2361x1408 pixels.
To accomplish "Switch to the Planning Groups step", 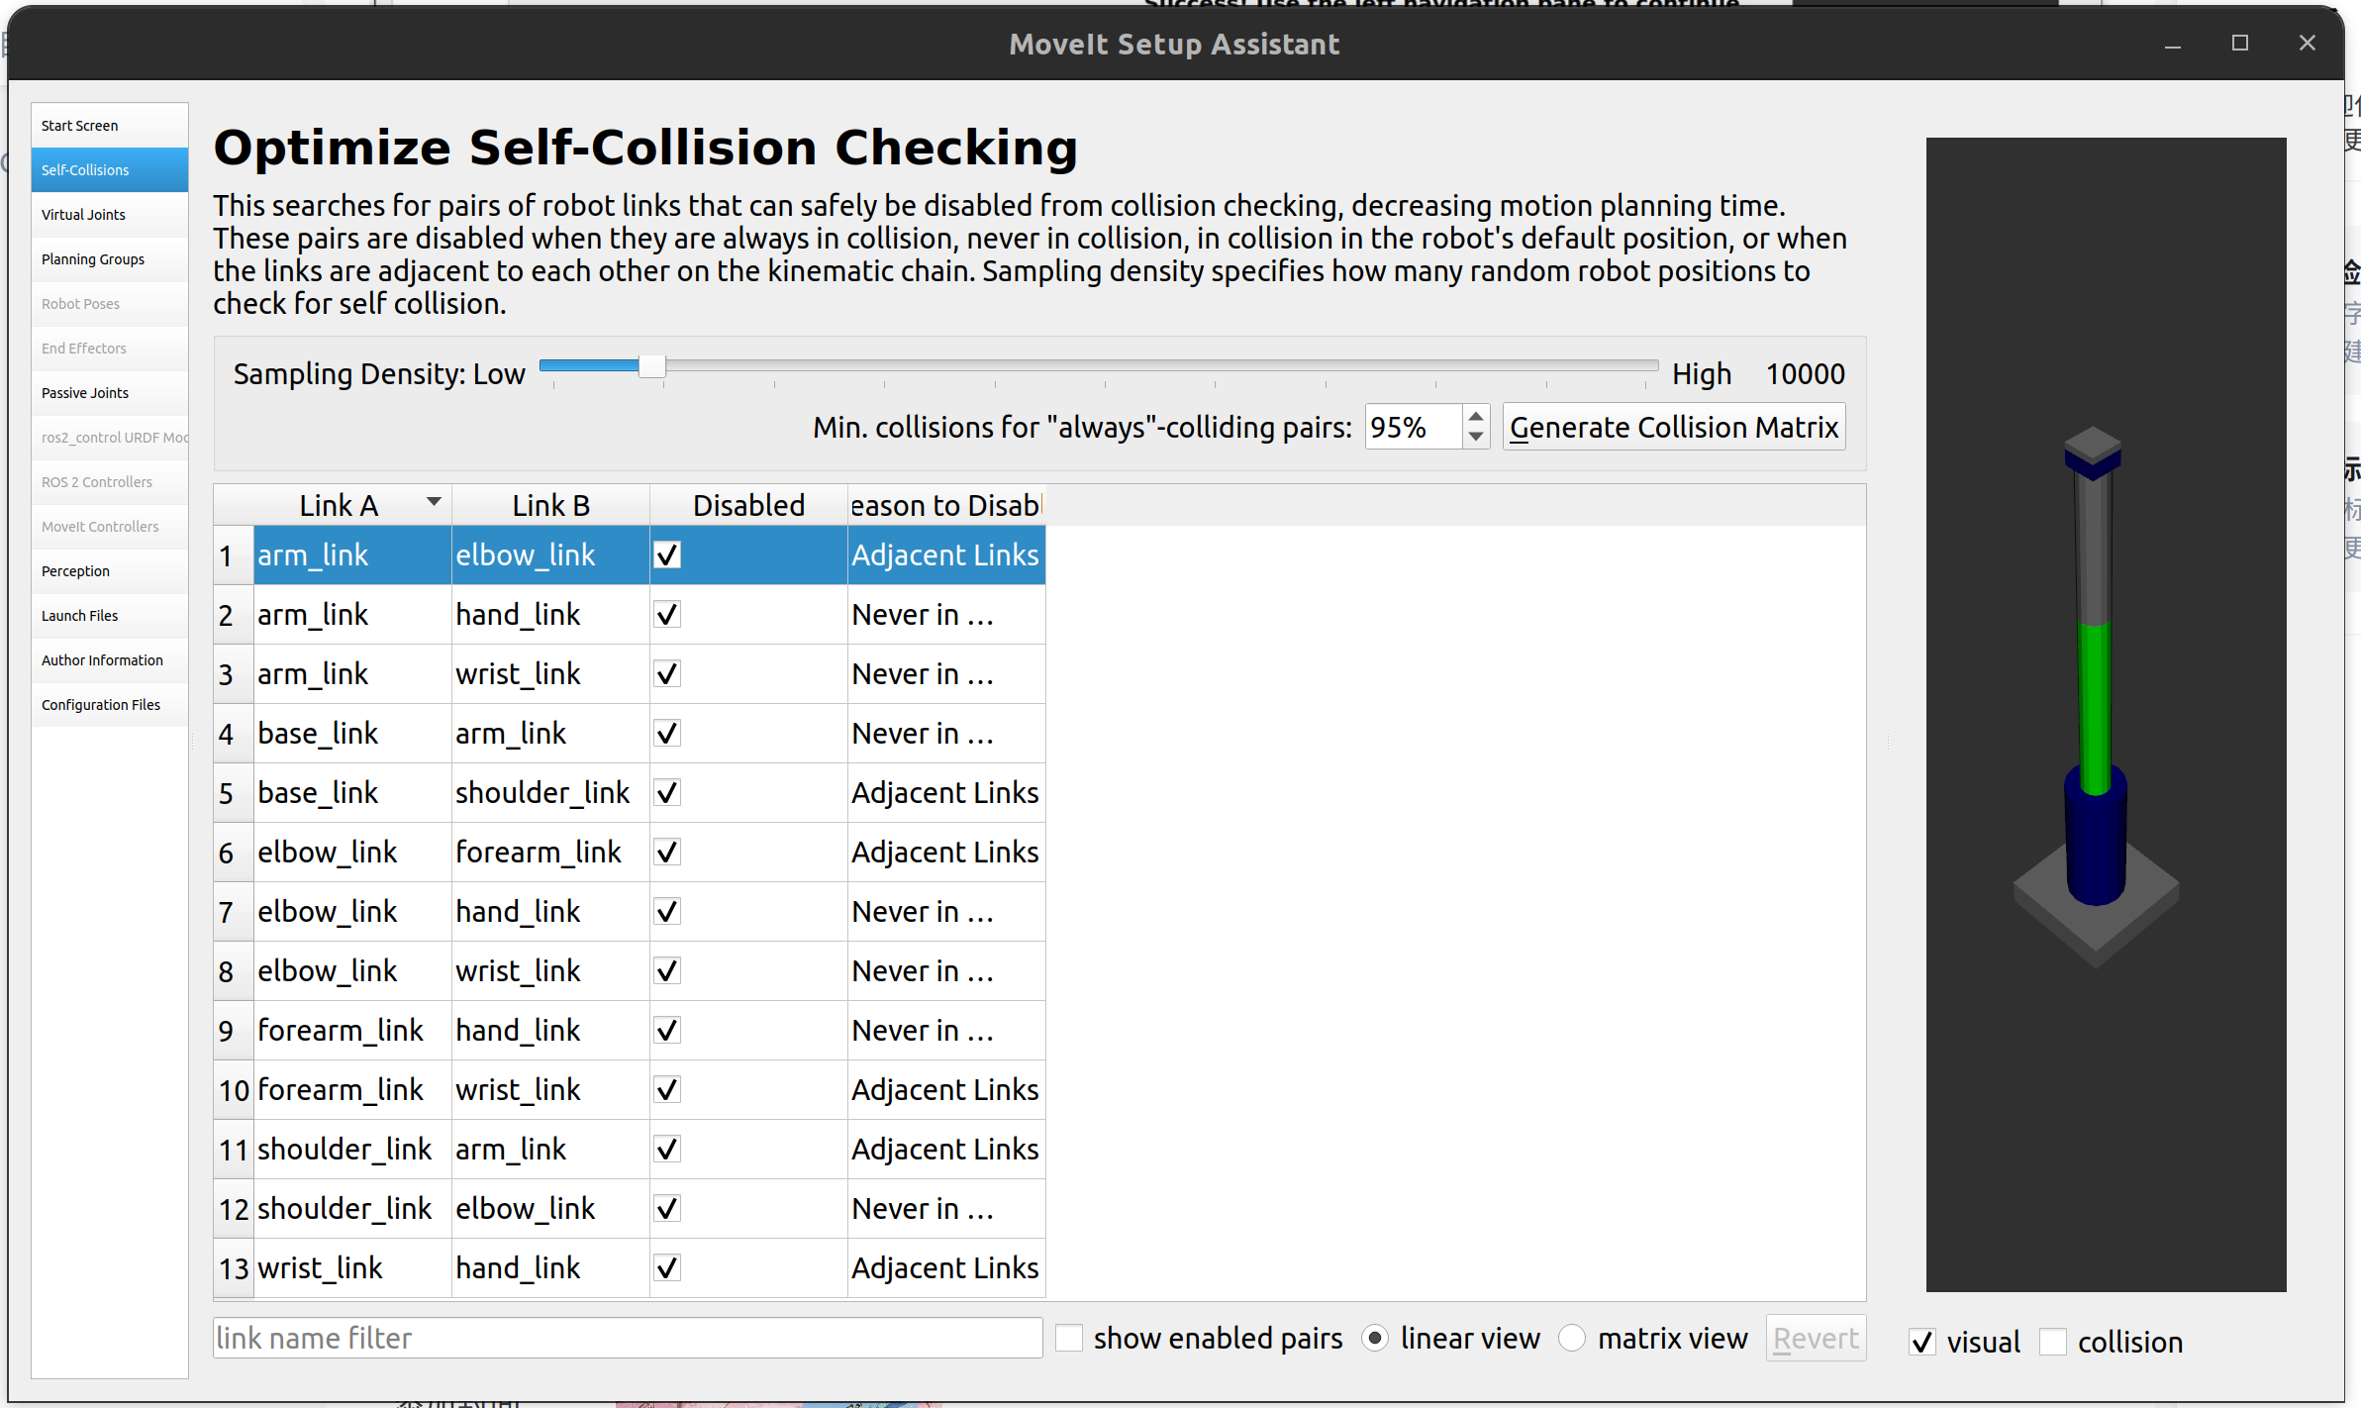I will coord(93,259).
